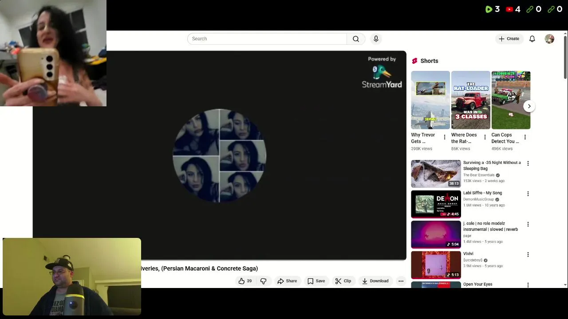Open options for 'Can Cops Detect You' short
Viewport: 568px width, 319px height.
pos(525,137)
